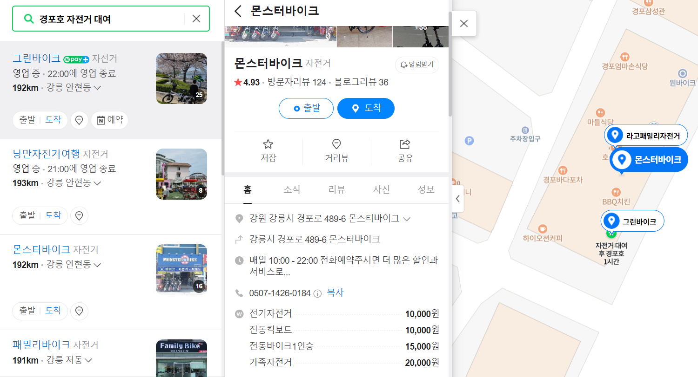Open the Monster Bike storefront thumbnail

point(181,270)
